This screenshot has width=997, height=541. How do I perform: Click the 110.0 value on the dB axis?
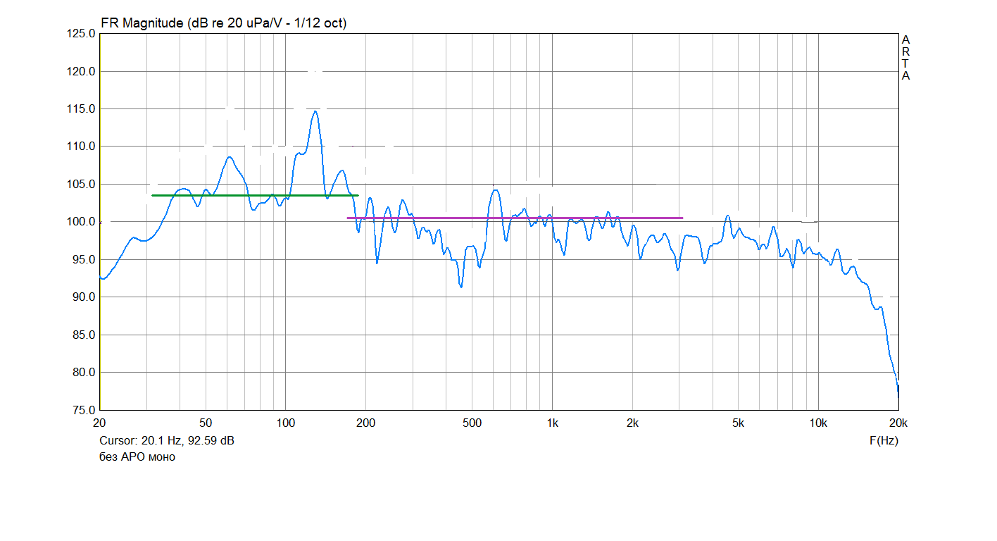click(x=81, y=147)
